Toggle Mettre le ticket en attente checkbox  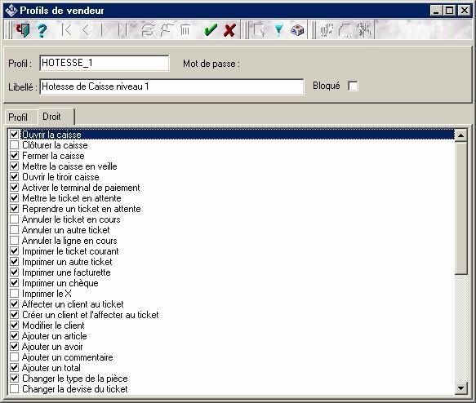(x=14, y=198)
